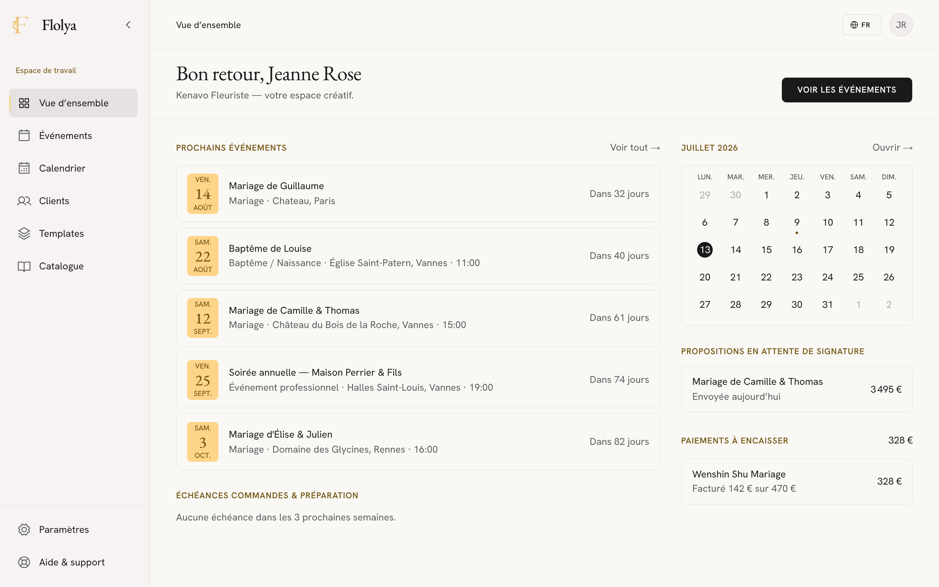This screenshot has width=939, height=587.
Task: Open Clients via the people icon
Action: click(x=24, y=201)
